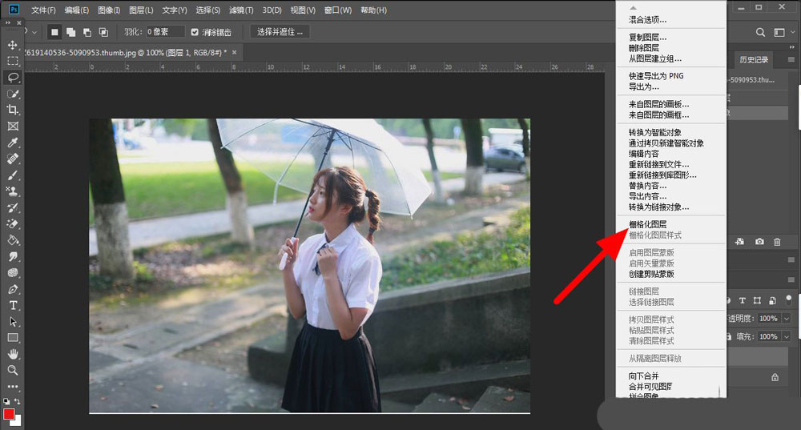Choose Subtract from Selection mode button
This screenshot has height=430, width=801.
(x=87, y=32)
